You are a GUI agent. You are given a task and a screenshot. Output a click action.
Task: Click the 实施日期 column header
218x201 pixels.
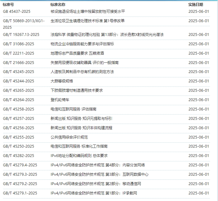(196, 5)
